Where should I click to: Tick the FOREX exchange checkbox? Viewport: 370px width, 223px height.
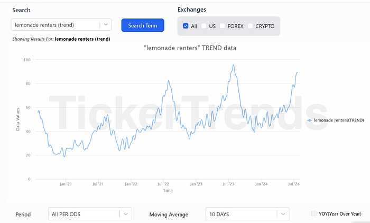(x=223, y=26)
